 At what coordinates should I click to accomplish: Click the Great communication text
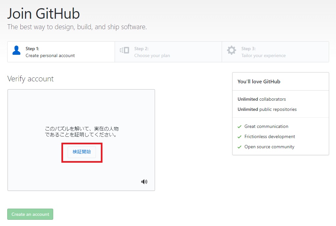(x=266, y=127)
